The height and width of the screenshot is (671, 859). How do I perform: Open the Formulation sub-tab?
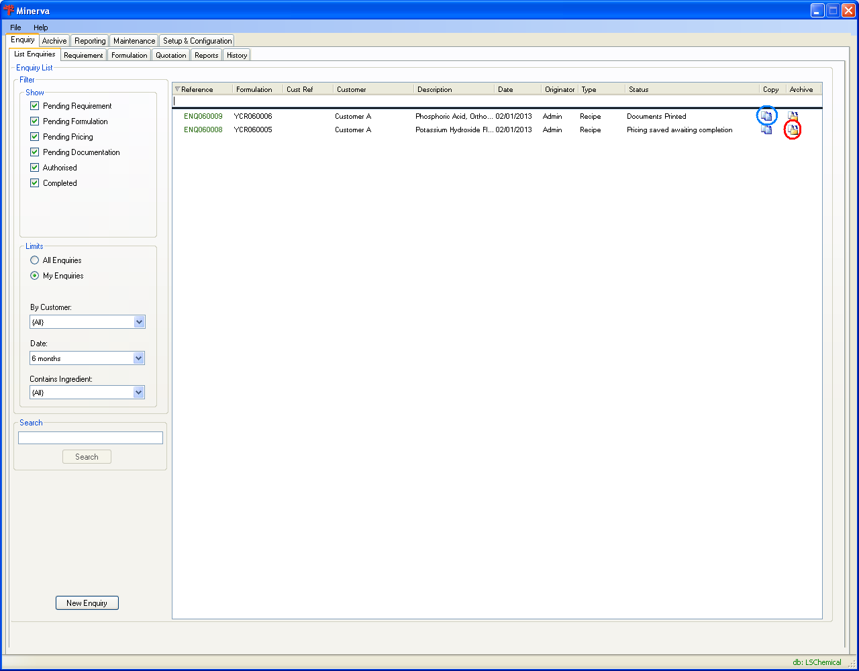coord(130,55)
